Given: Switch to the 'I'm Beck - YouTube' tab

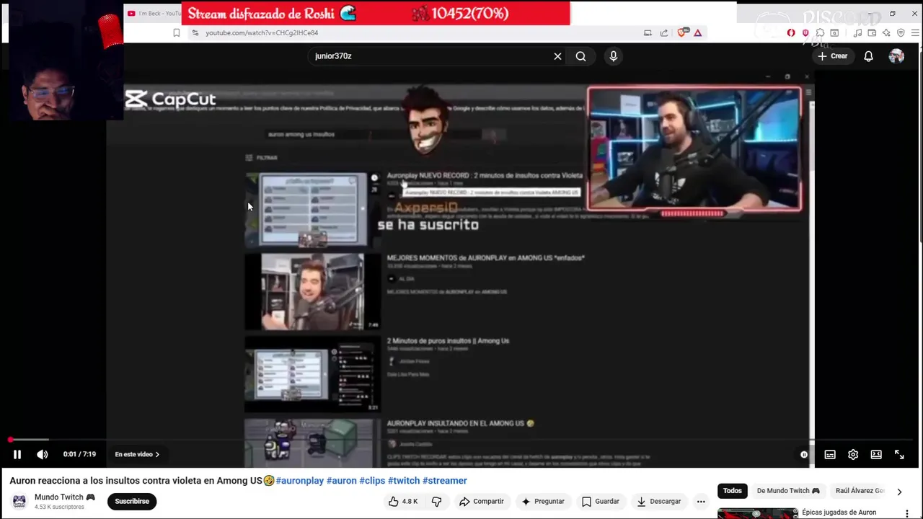Looking at the screenshot, I should (153, 13).
